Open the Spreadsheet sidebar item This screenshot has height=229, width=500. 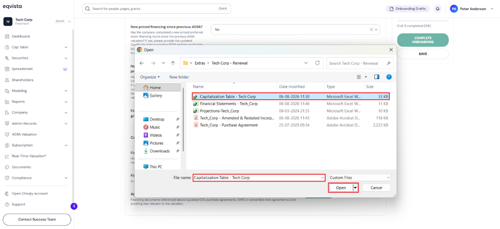click(x=22, y=69)
